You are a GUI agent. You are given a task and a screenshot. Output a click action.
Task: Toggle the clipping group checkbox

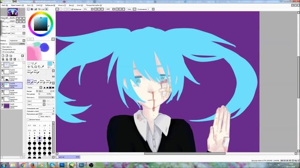[x=1, y=49]
